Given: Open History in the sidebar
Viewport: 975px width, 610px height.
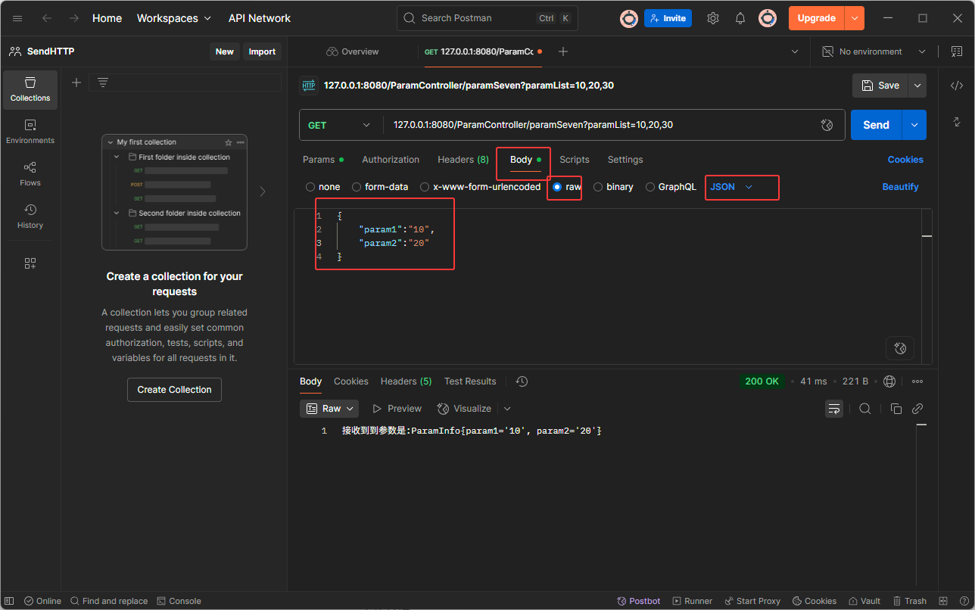Looking at the screenshot, I should 30,217.
